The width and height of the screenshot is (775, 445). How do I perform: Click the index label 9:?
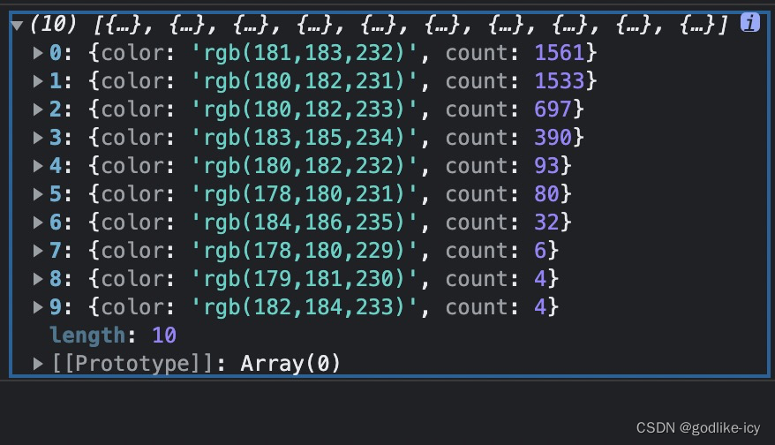click(60, 306)
